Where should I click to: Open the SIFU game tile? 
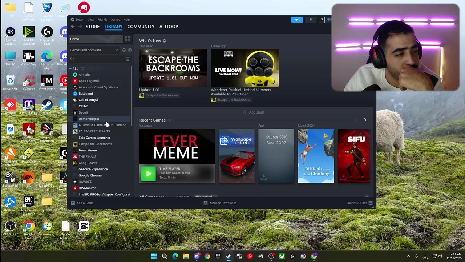354,156
